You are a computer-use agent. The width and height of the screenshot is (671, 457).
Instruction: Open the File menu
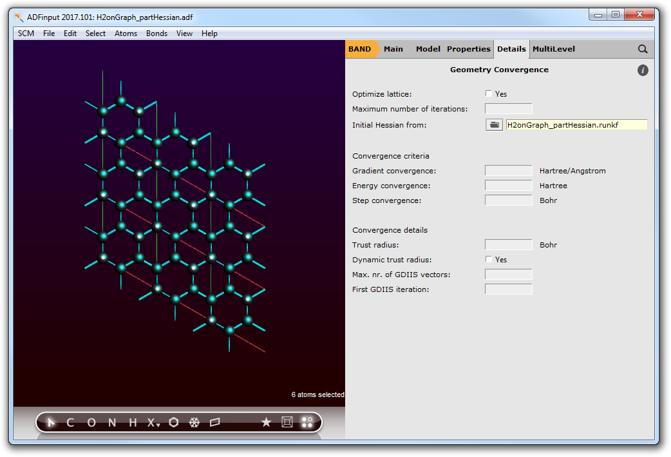[49, 34]
